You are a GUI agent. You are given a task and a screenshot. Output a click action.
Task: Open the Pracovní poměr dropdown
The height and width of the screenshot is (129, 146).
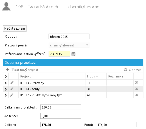69,45
